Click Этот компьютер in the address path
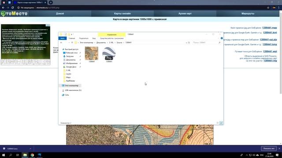This screenshot has width=282, height=158. pyautogui.click(x=86, y=43)
